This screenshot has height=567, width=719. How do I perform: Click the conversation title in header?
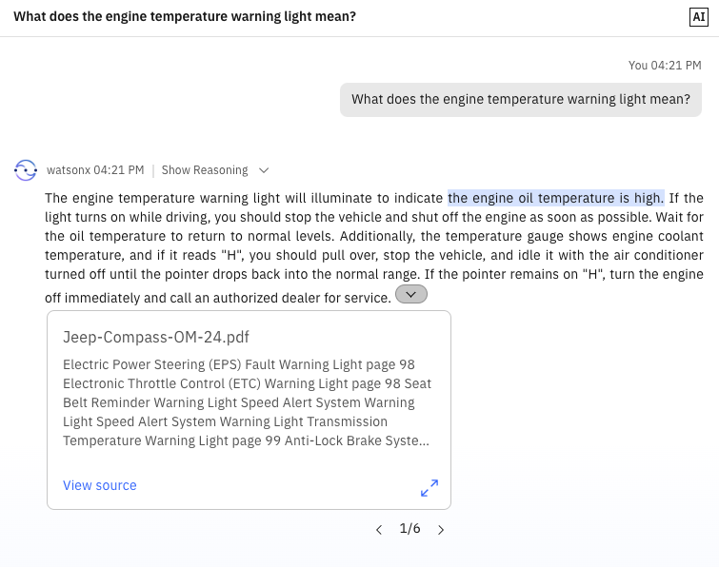tap(185, 16)
